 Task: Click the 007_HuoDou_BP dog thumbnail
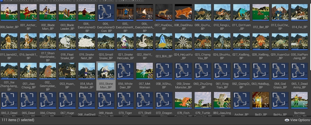point(164,12)
